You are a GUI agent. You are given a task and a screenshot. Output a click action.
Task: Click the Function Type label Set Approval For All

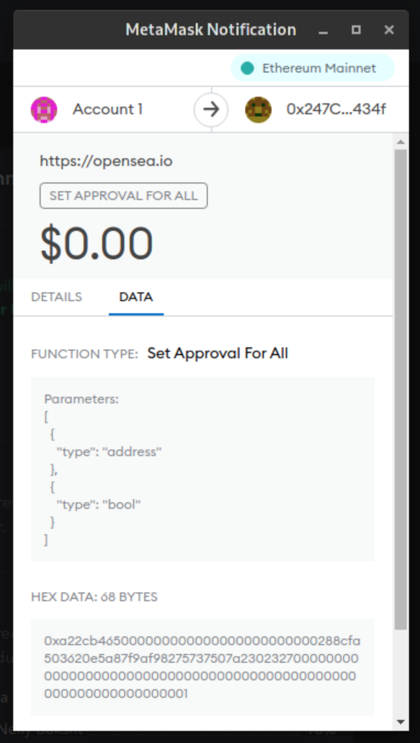pyautogui.click(x=217, y=353)
